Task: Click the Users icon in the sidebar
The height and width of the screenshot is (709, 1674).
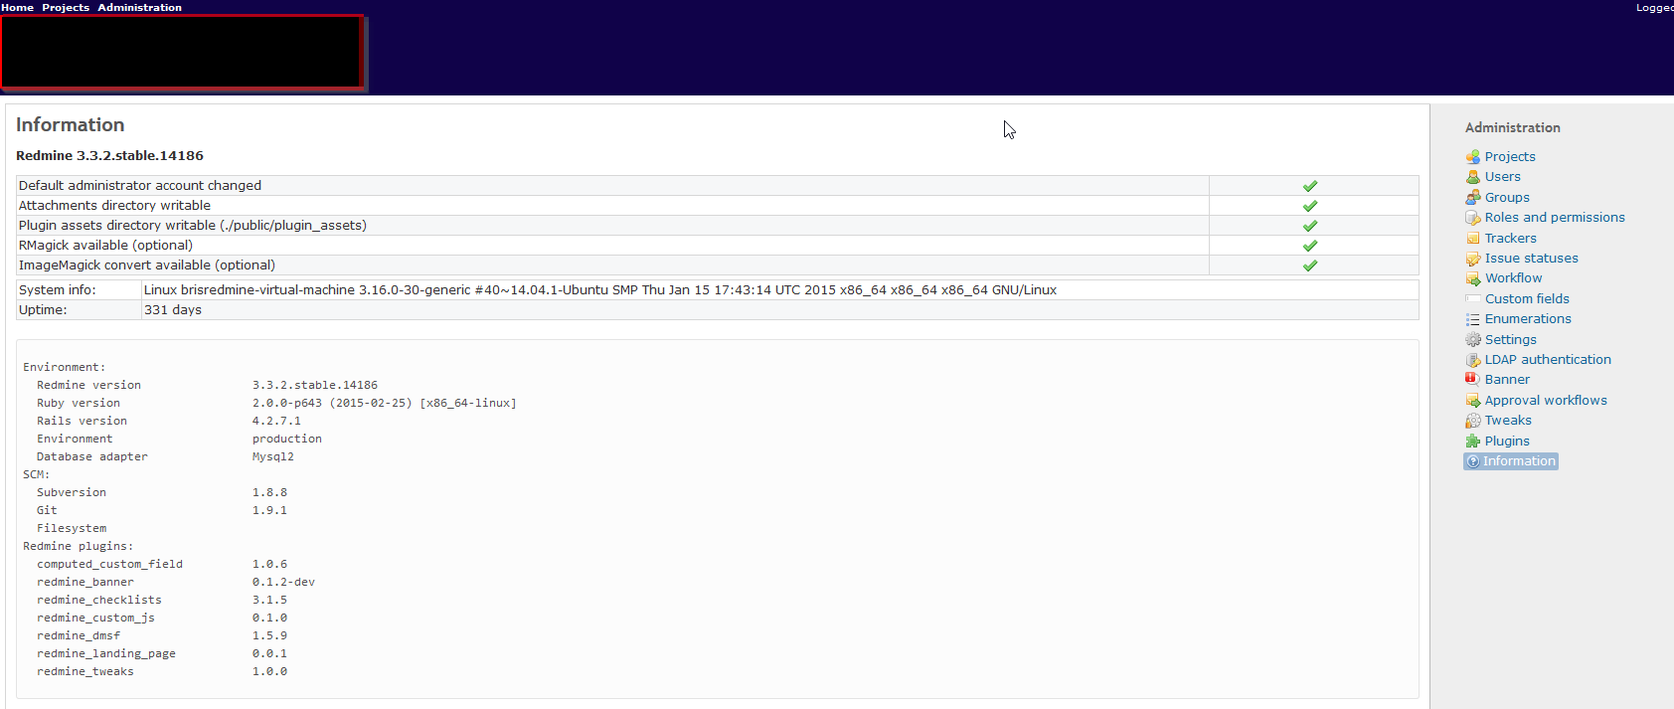Action: coord(1473,177)
